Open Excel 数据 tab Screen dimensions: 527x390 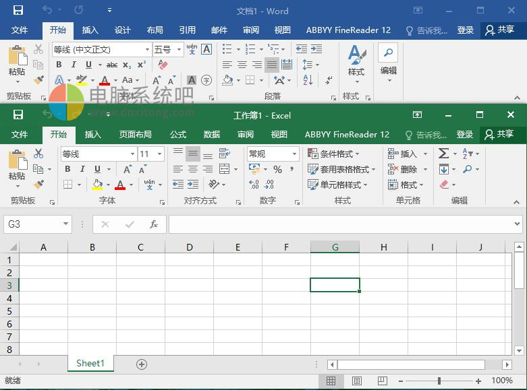pyautogui.click(x=211, y=135)
